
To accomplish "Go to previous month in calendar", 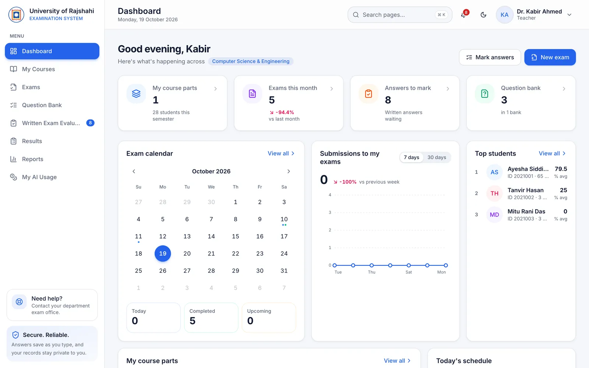I will click(134, 171).
